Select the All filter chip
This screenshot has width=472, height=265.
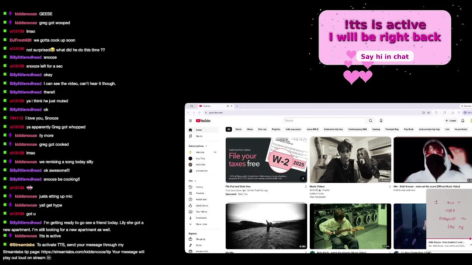click(x=229, y=130)
